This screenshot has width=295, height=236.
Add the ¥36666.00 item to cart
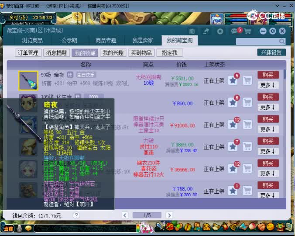[x=247, y=169]
